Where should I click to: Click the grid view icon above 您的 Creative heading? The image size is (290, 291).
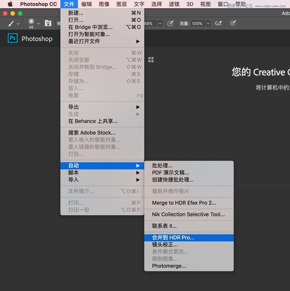(x=151, y=60)
